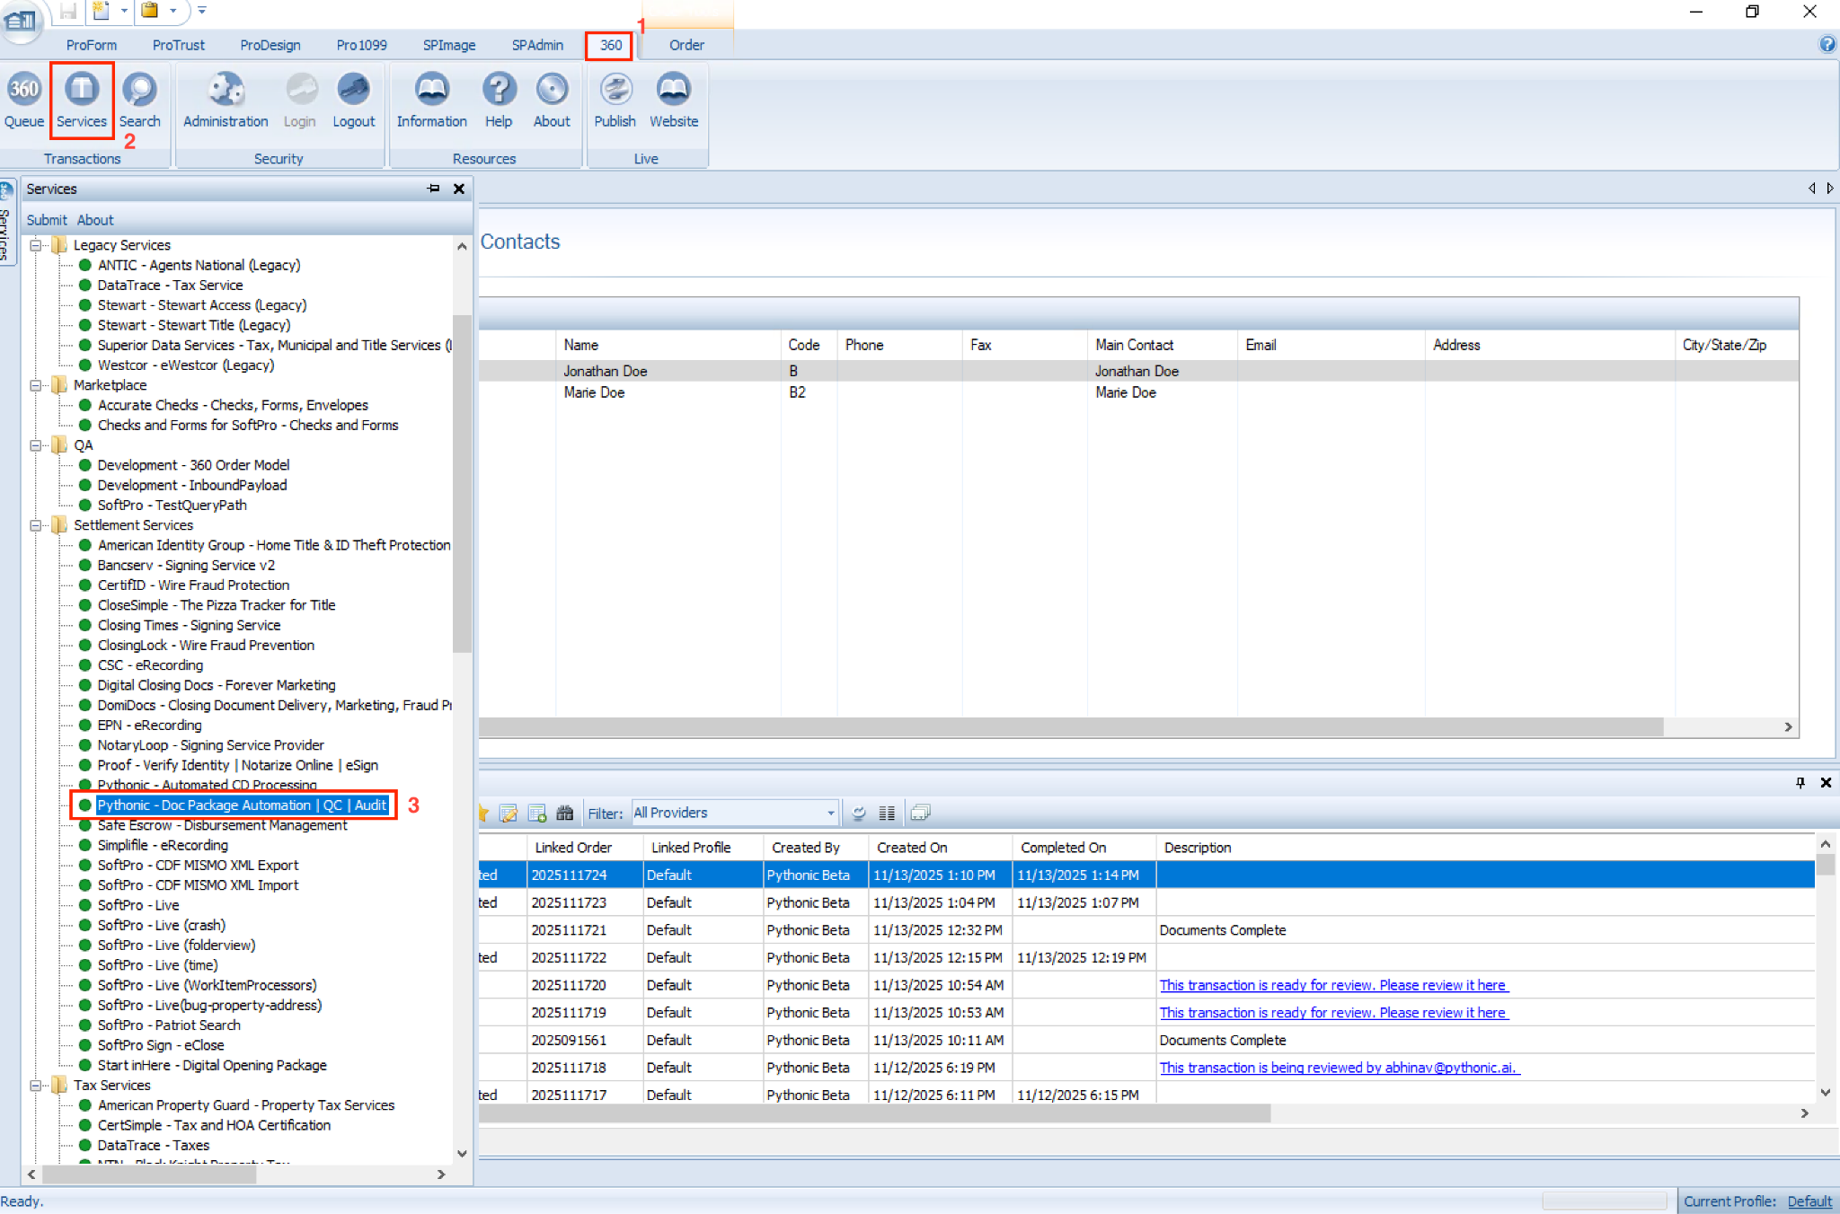Sort contacts by the Name column header
1840x1214 pixels.
[x=668, y=345]
